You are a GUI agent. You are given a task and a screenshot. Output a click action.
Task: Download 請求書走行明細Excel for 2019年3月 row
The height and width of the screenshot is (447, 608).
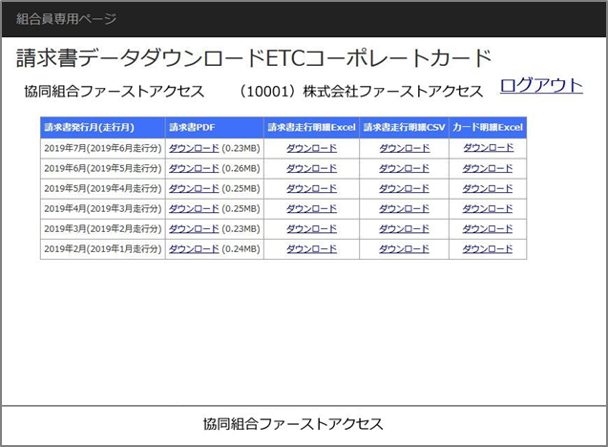point(311,229)
